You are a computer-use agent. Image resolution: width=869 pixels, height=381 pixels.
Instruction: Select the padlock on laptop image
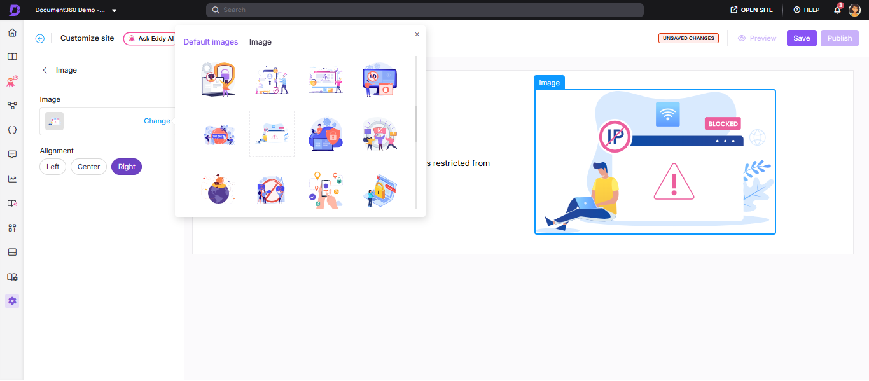point(379,189)
